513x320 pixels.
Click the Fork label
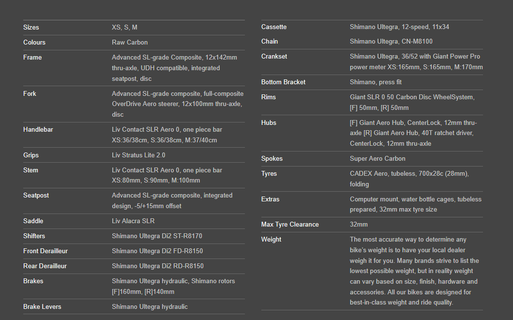pos(30,93)
